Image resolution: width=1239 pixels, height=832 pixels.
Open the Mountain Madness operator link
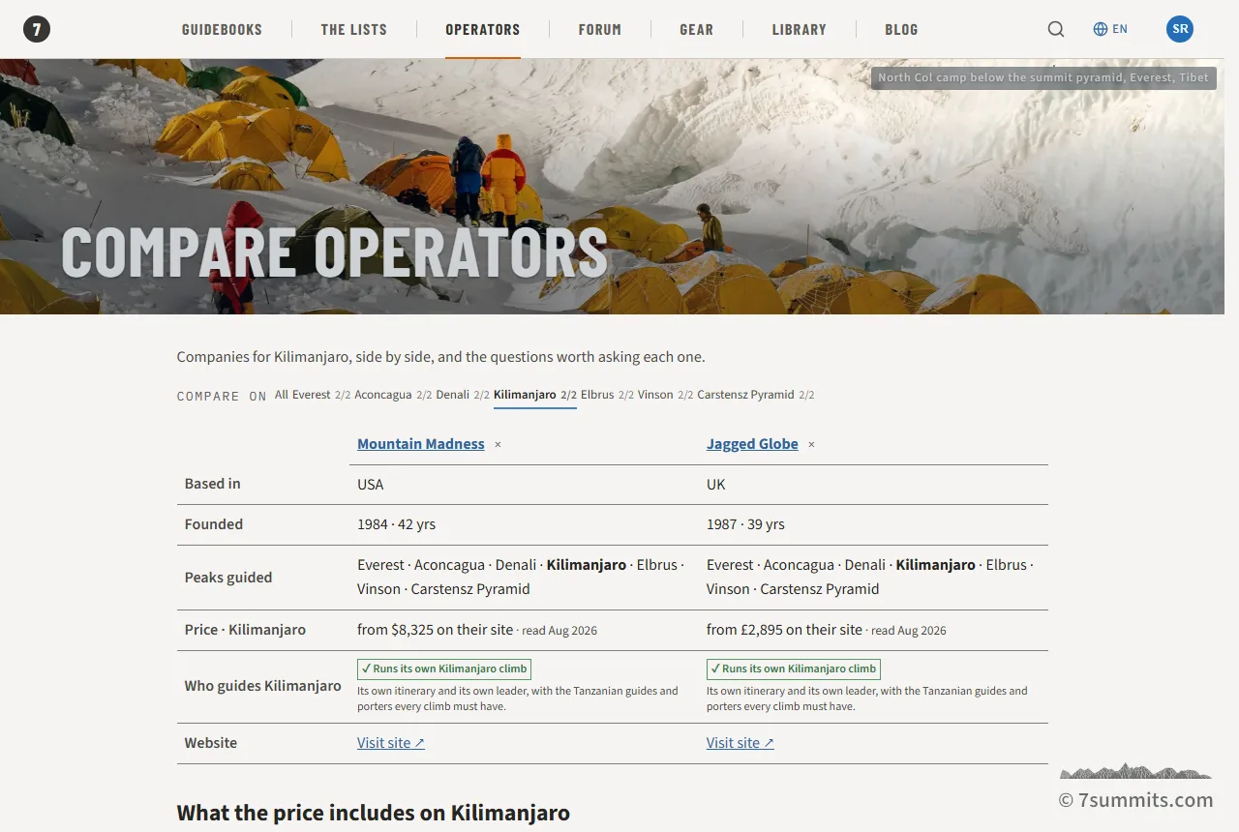click(421, 444)
